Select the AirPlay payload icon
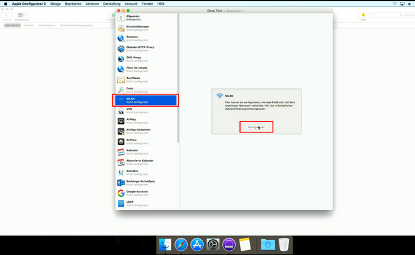The width and height of the screenshot is (415, 255). 121,121
